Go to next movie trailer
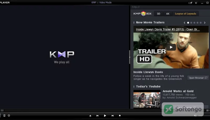Viewport: 210px width, 120px height. click(x=205, y=23)
